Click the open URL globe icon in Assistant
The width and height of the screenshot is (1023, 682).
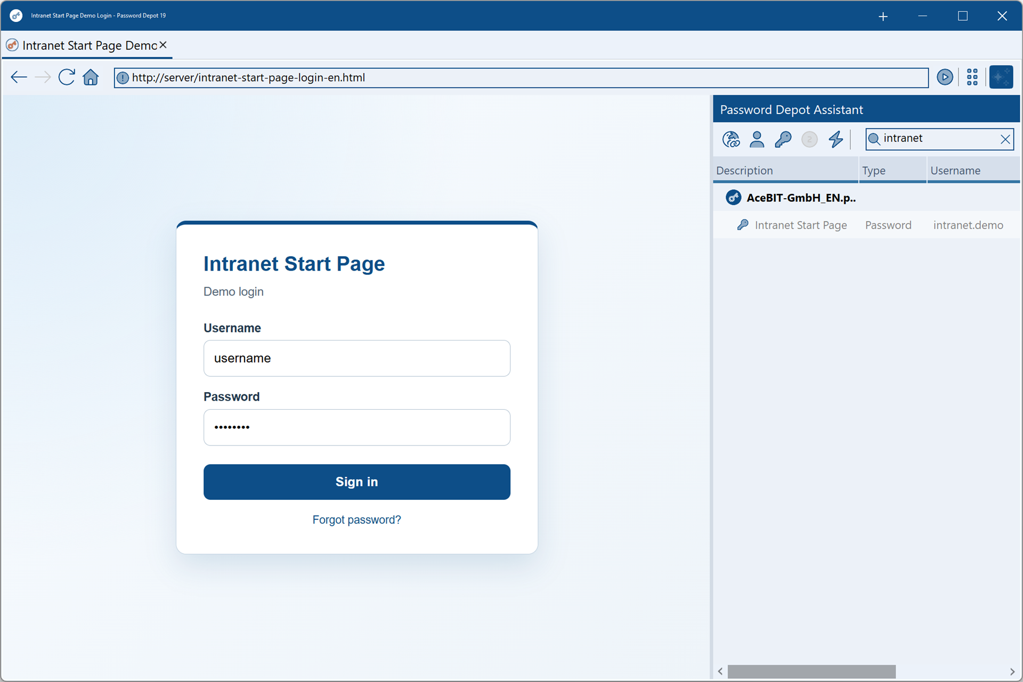pyautogui.click(x=731, y=139)
